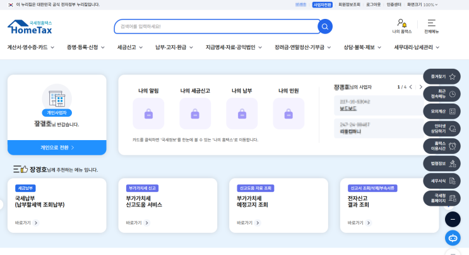Click the 로그아웃 link
This screenshot has height=255, width=469.
click(x=373, y=4)
